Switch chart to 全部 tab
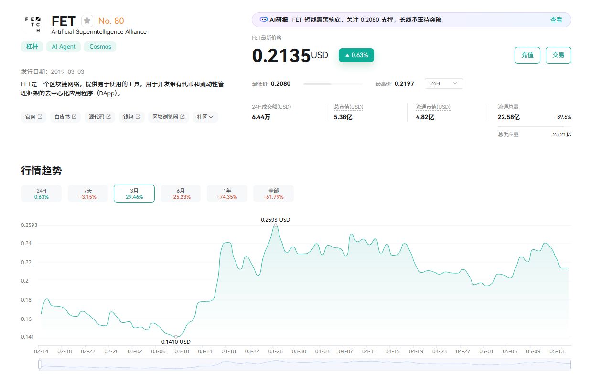 (274, 194)
